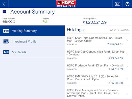Tap the power logout icon

click(127, 4)
